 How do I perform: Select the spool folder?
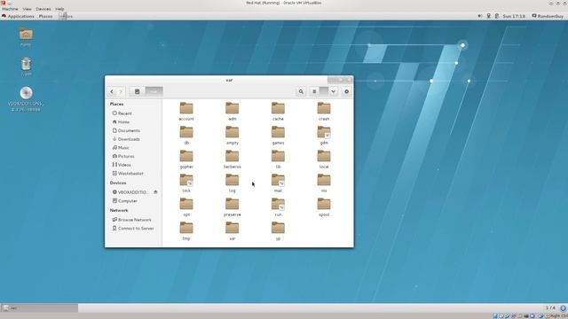[324, 207]
